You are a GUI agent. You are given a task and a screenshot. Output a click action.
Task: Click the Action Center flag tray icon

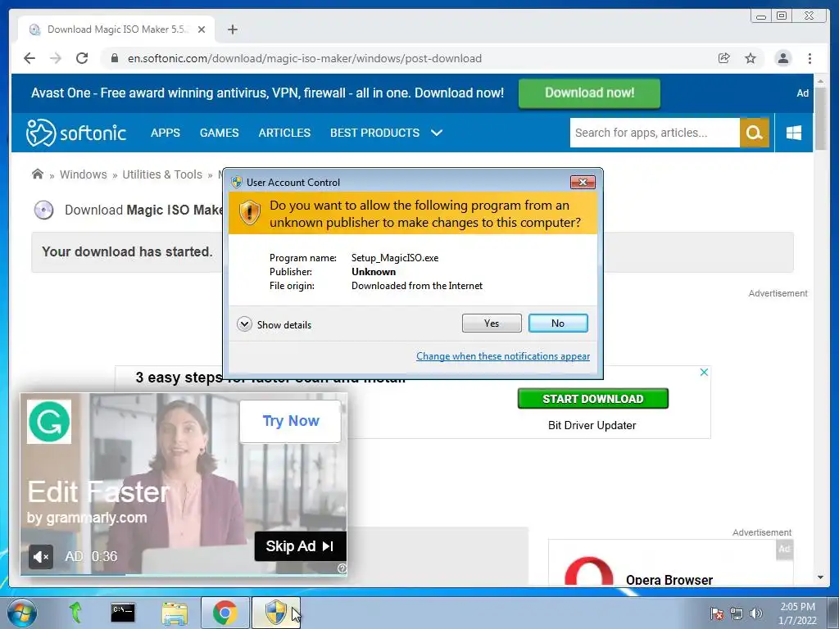coord(717,613)
